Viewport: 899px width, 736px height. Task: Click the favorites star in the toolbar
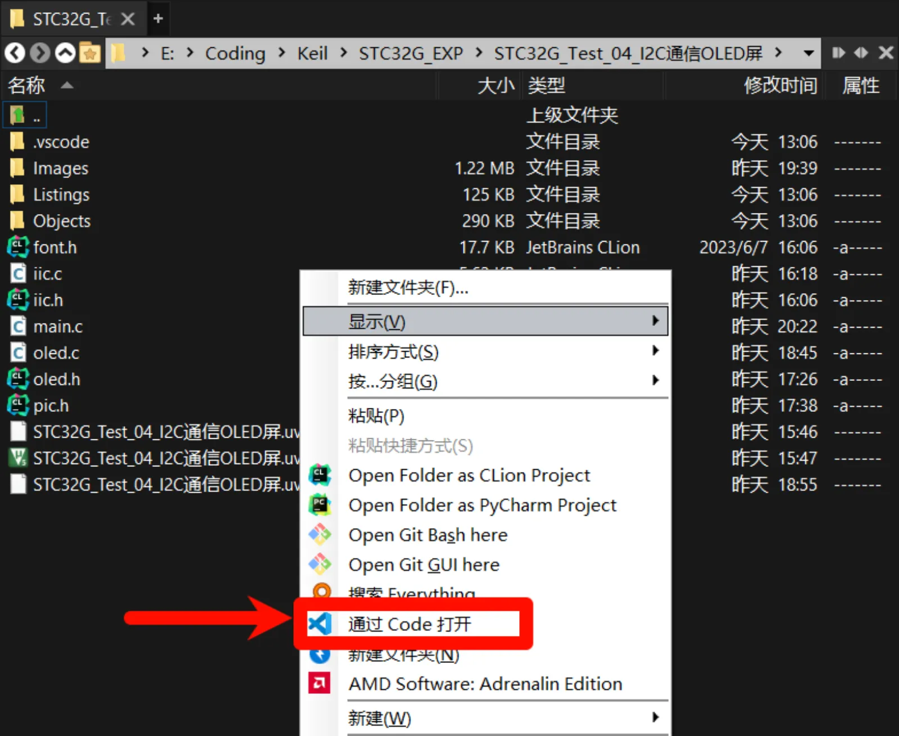[x=90, y=53]
